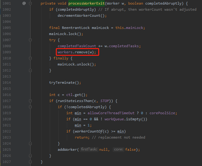This screenshot has height=166, width=202.
Task: Click the addWorker method call
Action: coord(67,150)
